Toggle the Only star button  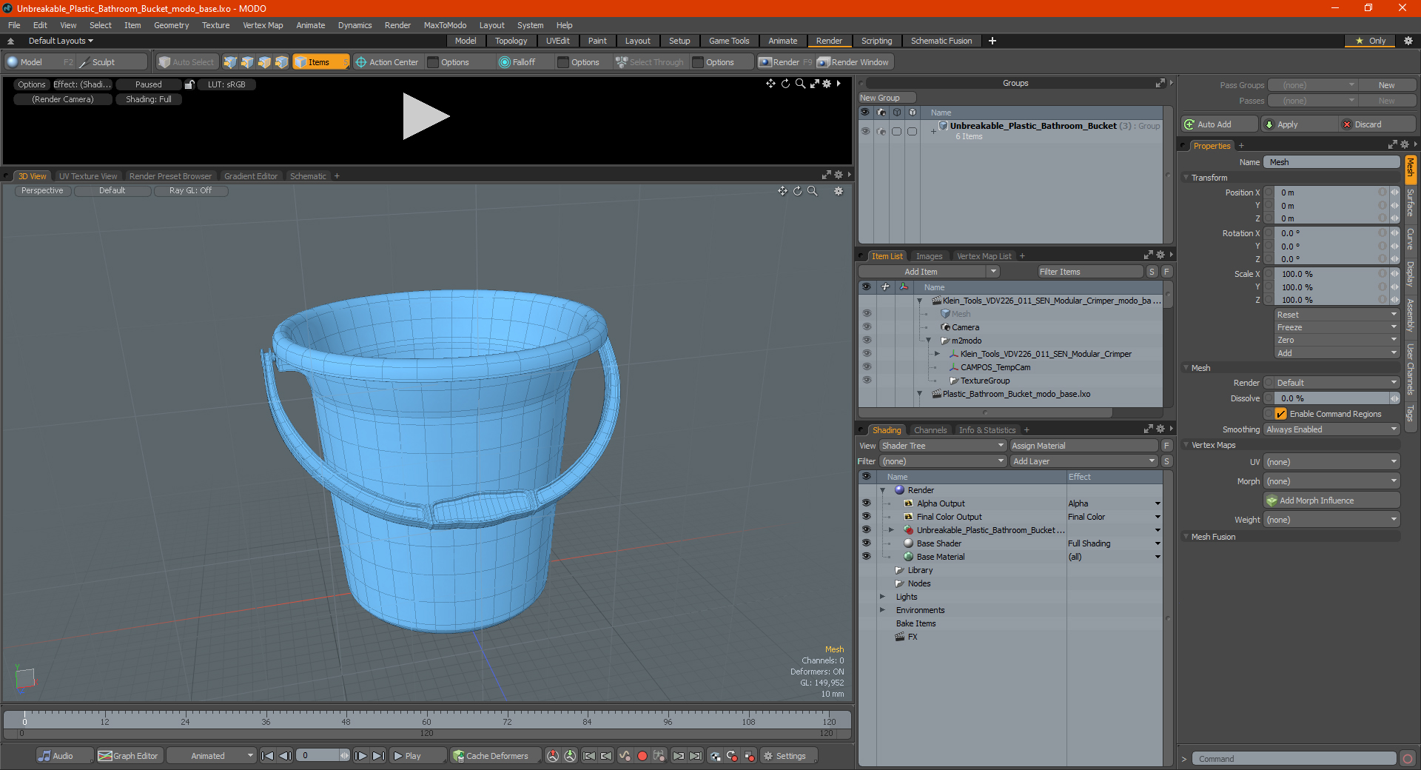(1370, 41)
